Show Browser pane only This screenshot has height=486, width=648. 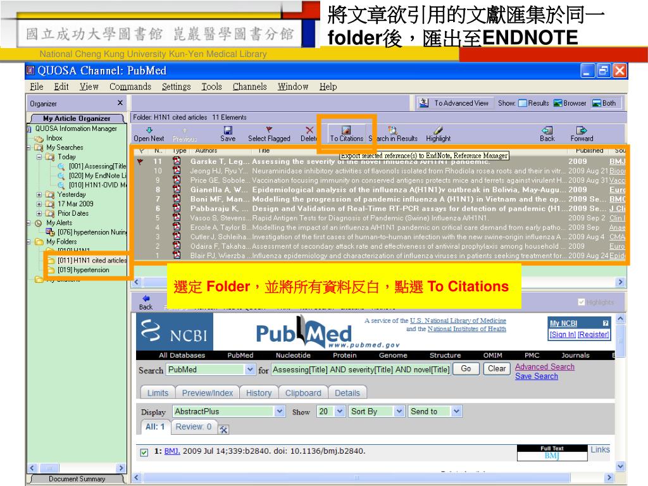(x=570, y=103)
